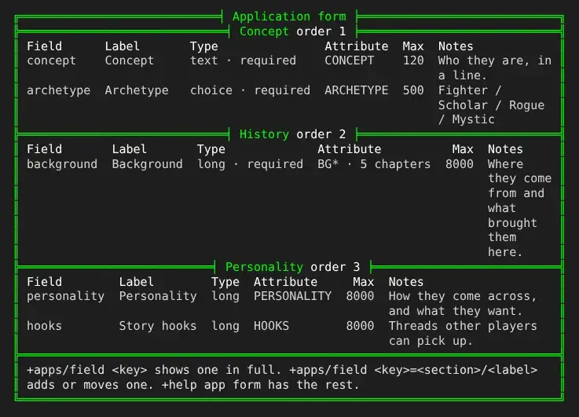Image resolution: width=579 pixels, height=417 pixels.
Task: Click the '8000' max in hooks row
Action: (x=360, y=326)
